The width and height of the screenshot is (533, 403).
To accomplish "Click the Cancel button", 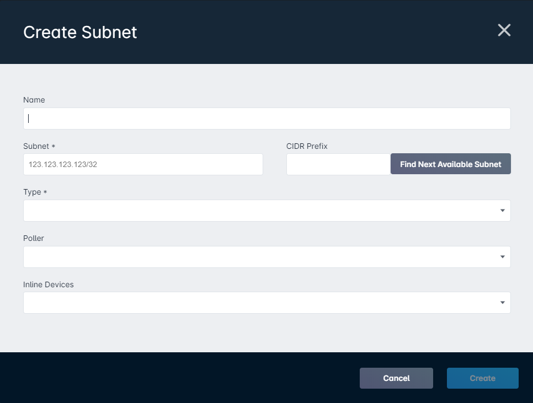I will click(x=396, y=378).
